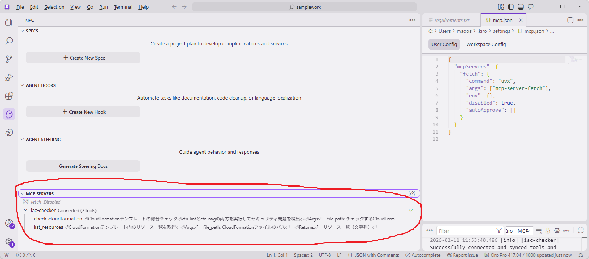Open the Extensions view in activity bar
Viewport: 589px width, 259px height.
[x=9, y=96]
